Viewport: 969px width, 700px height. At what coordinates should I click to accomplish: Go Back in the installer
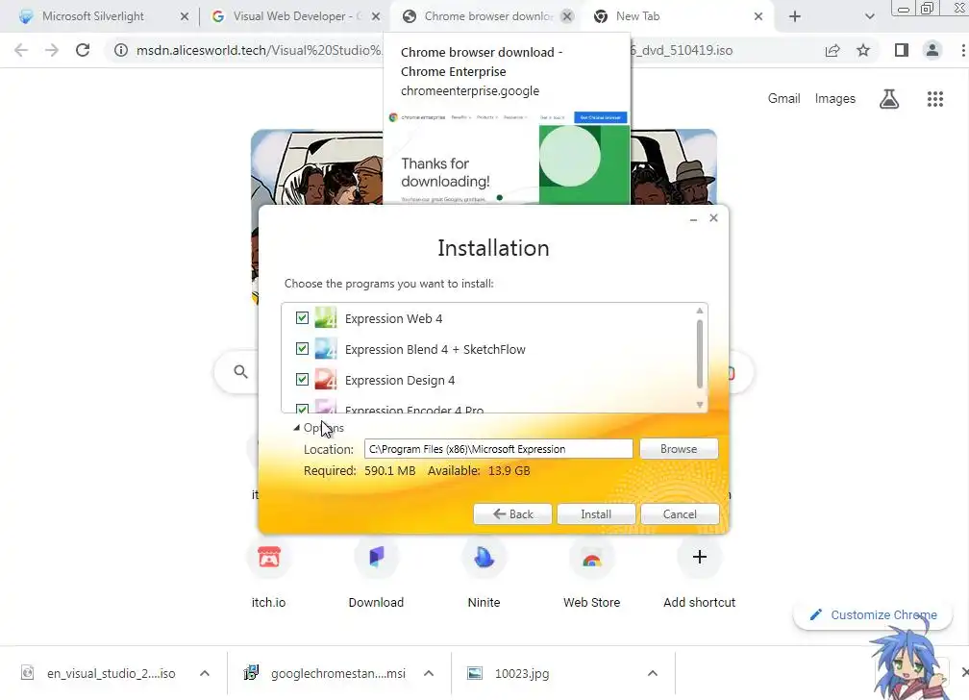coord(512,513)
